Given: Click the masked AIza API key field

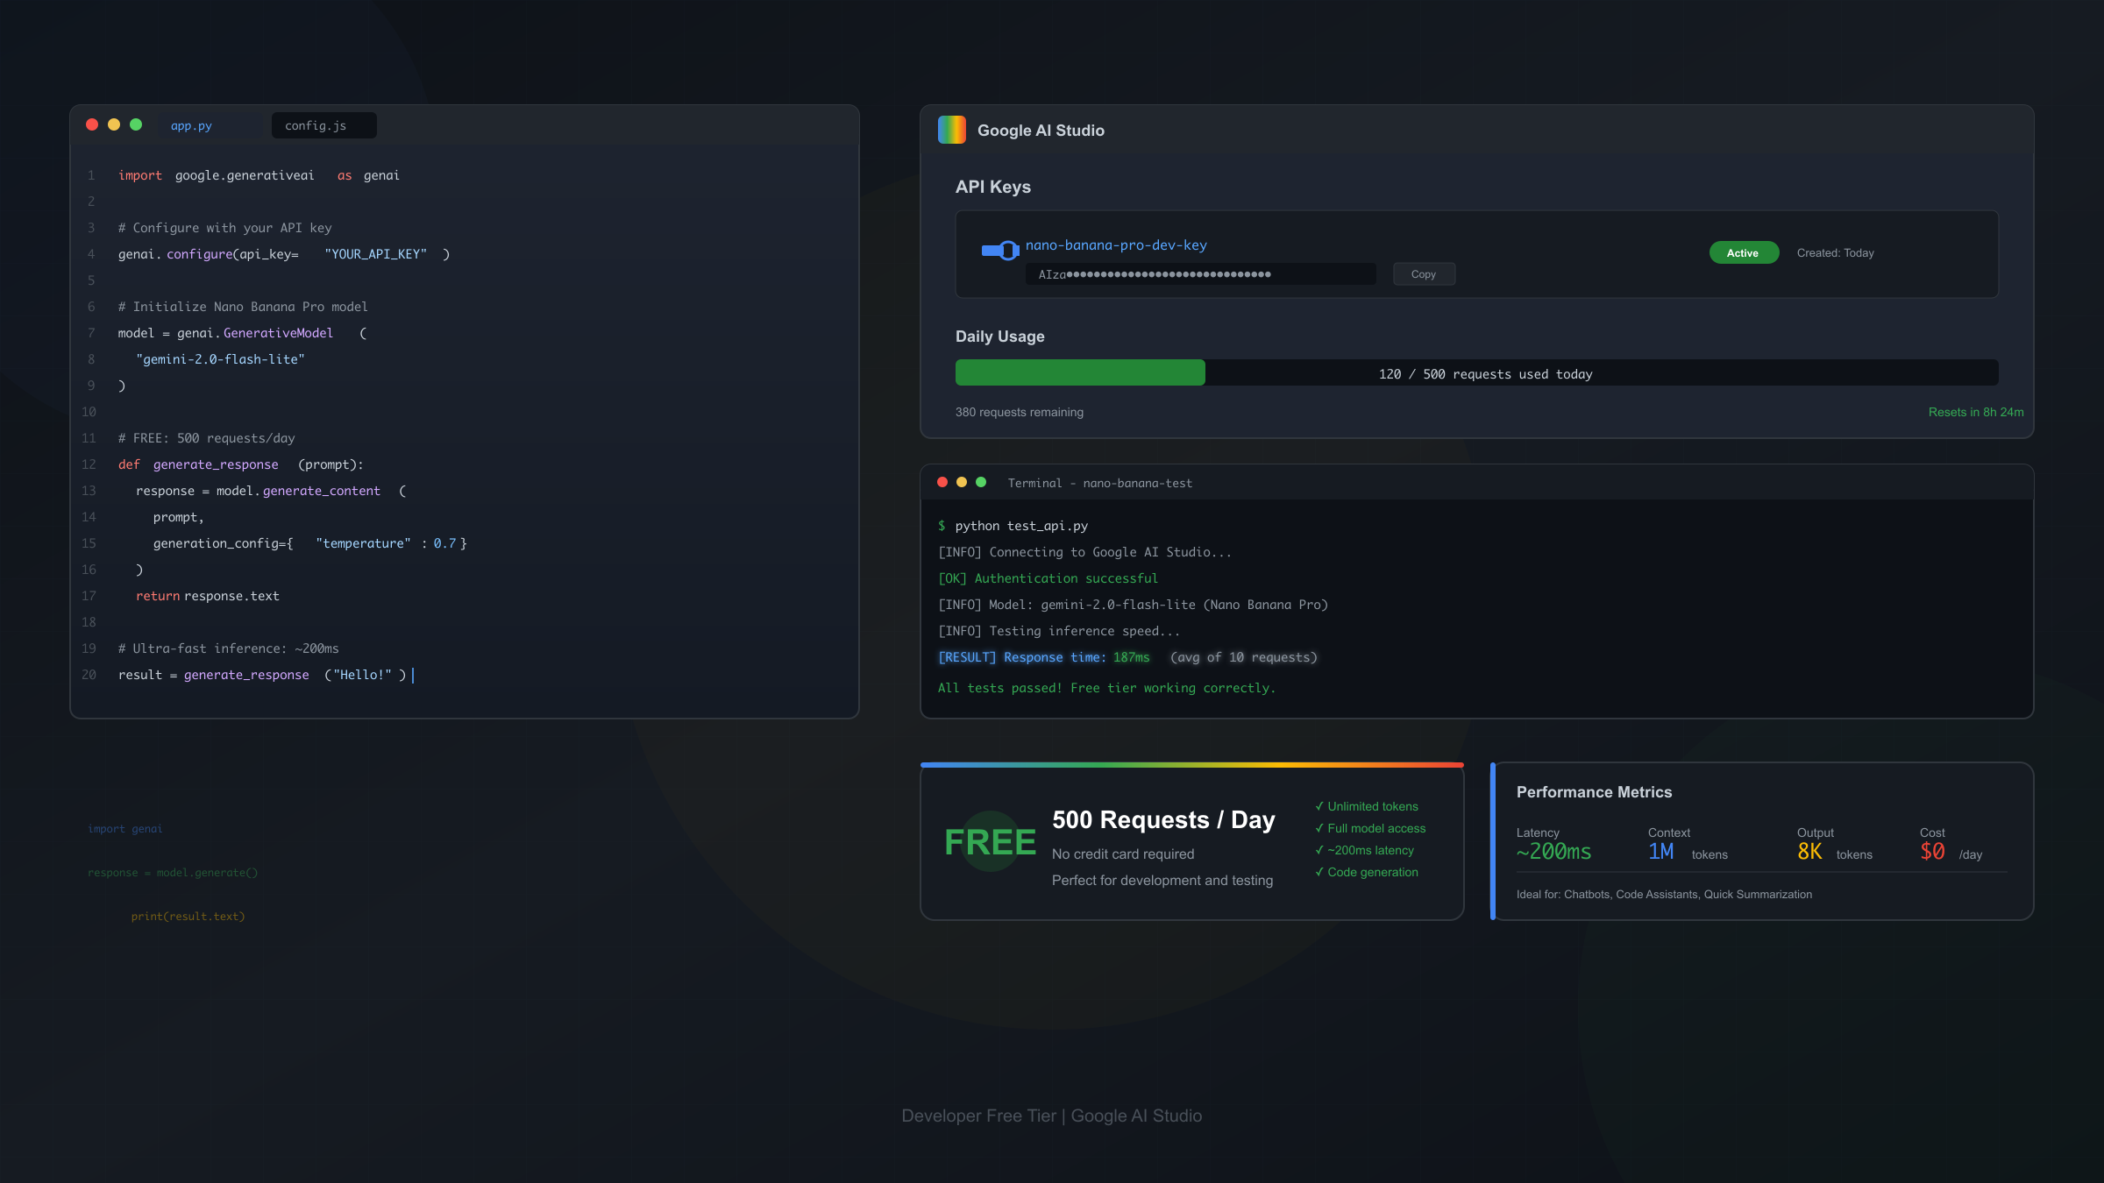Looking at the screenshot, I should [x=1199, y=274].
